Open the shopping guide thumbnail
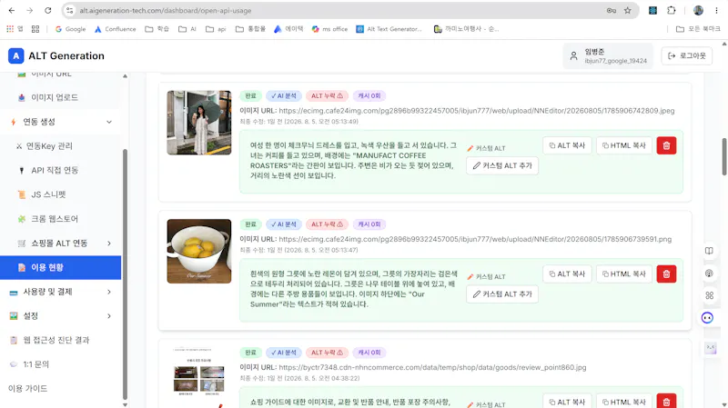Viewport: 728px width, 408px height. (x=199, y=377)
